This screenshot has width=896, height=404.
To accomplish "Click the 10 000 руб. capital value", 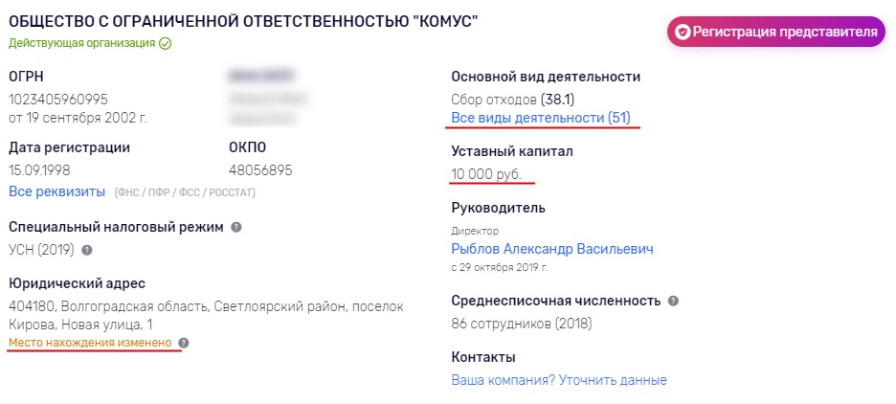I will click(x=486, y=174).
